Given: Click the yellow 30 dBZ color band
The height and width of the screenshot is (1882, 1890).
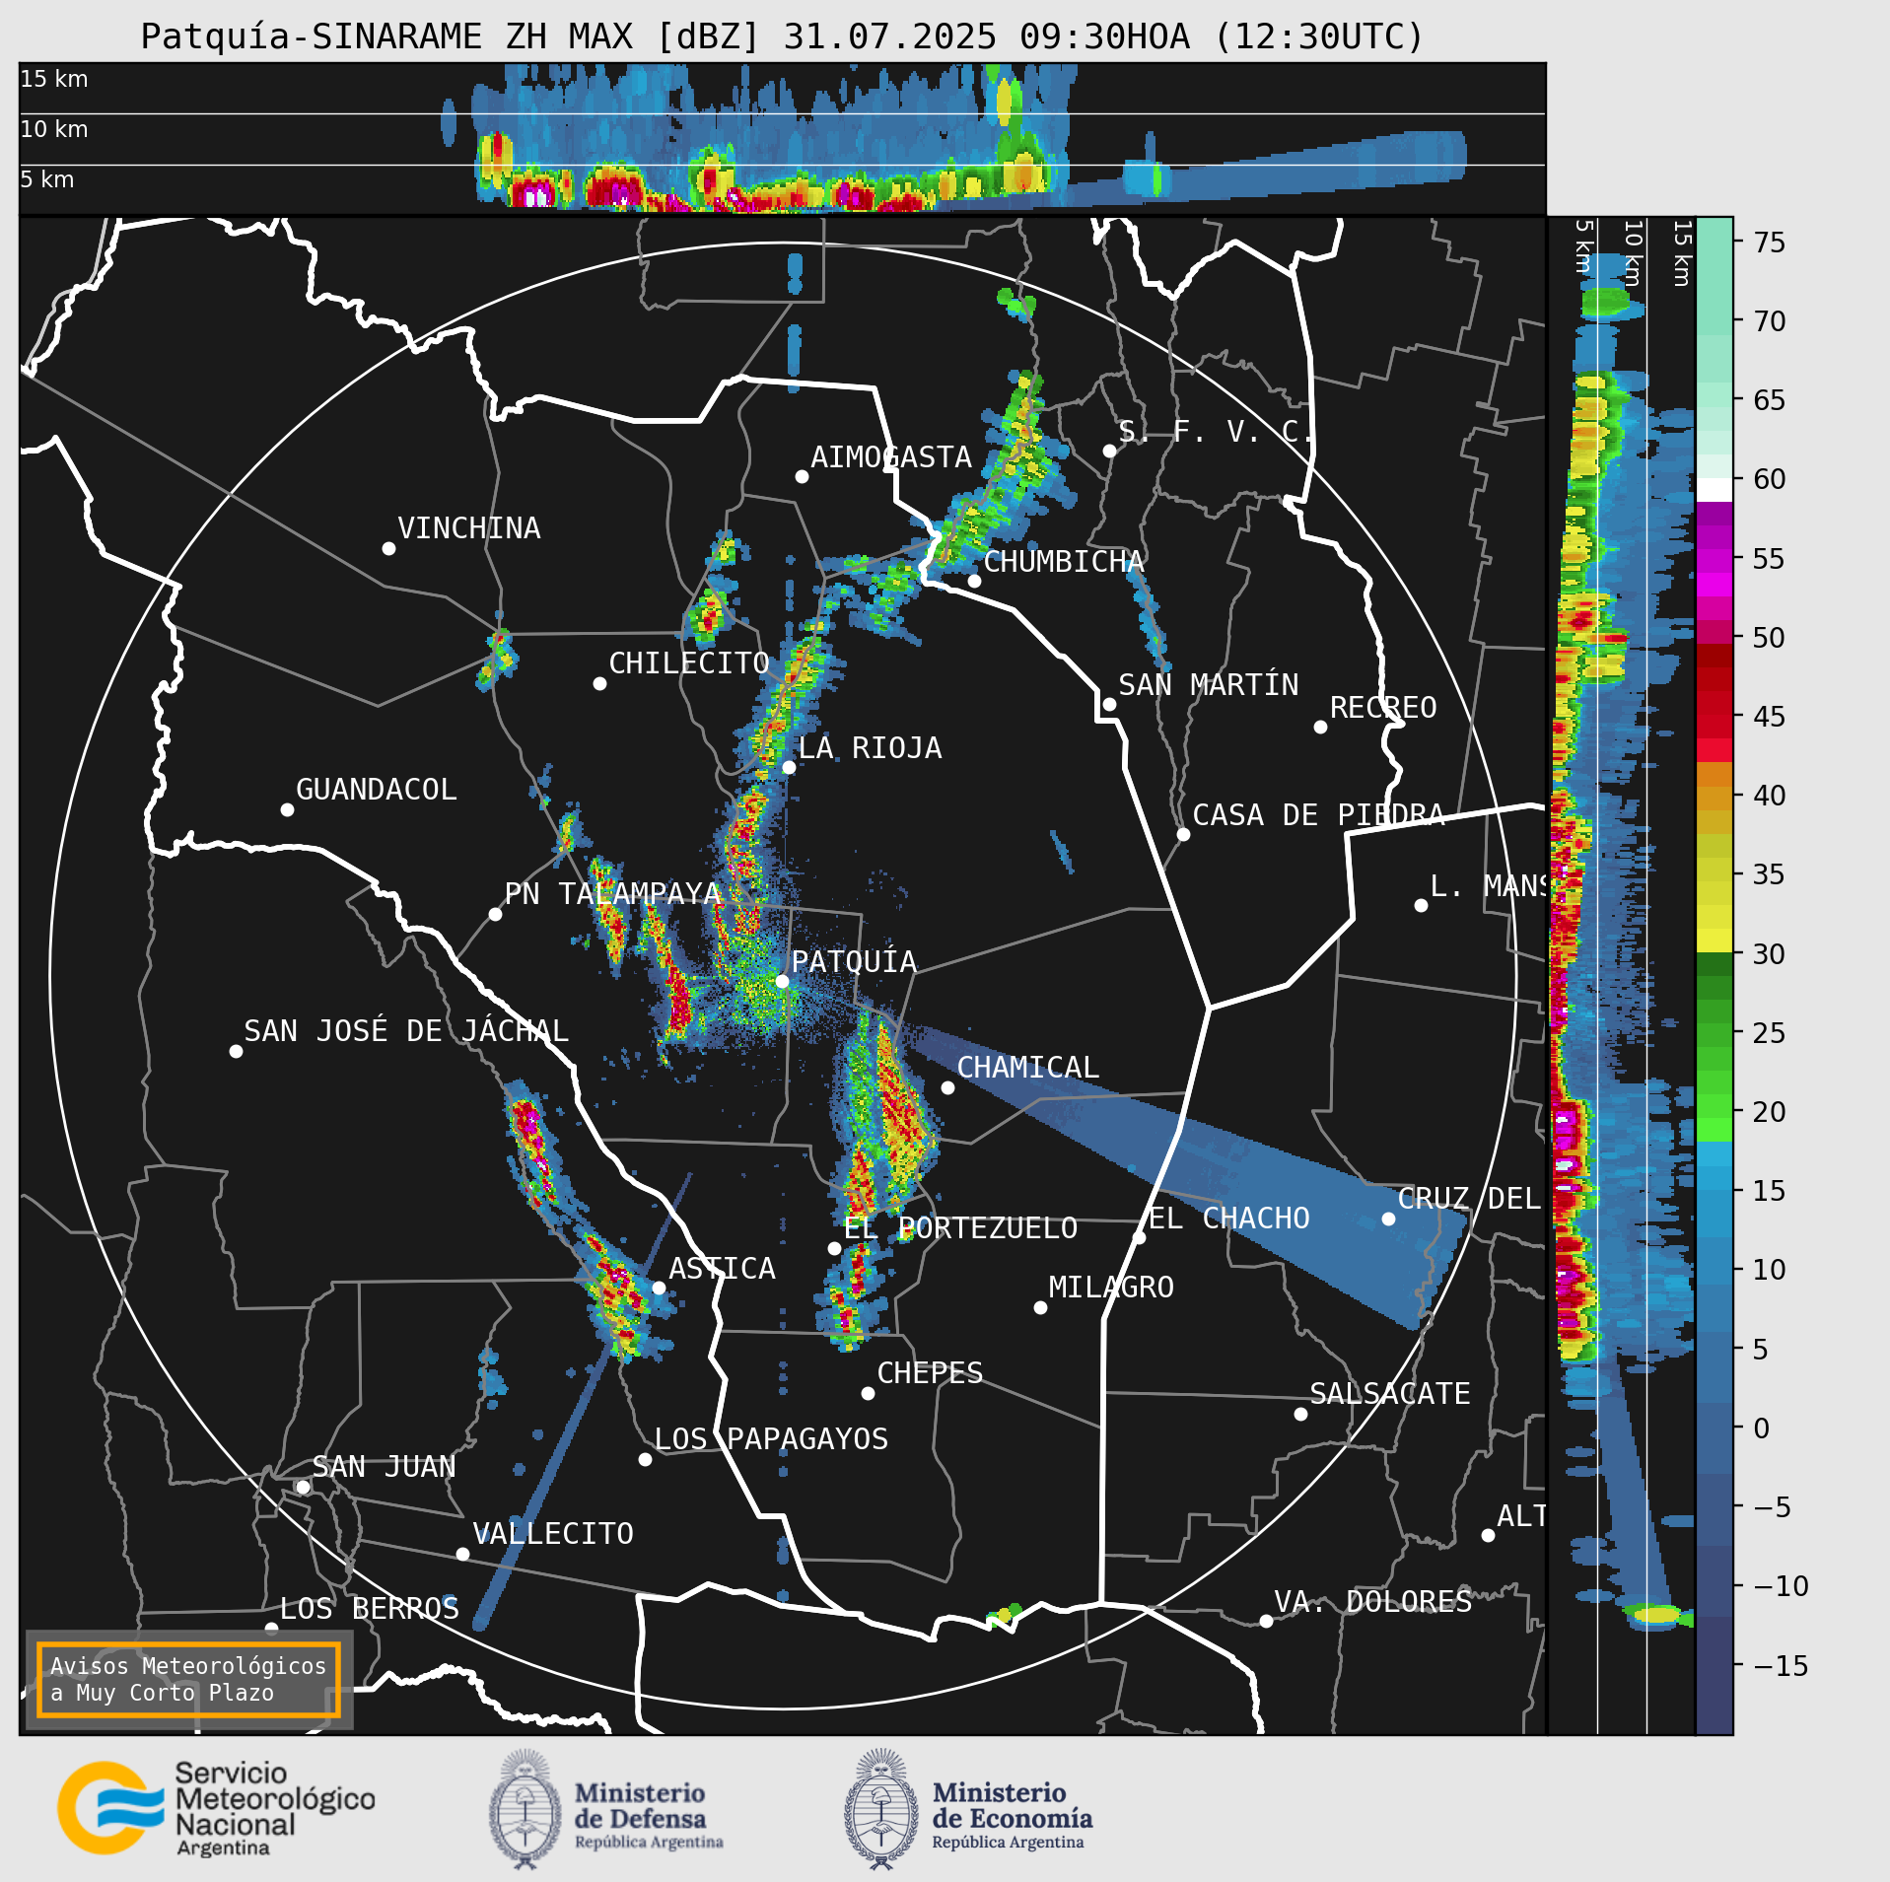Looking at the screenshot, I should [1714, 941].
